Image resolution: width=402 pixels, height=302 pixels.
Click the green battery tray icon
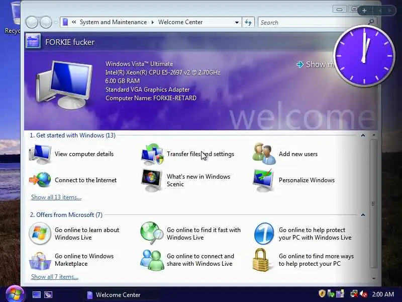tap(331, 294)
